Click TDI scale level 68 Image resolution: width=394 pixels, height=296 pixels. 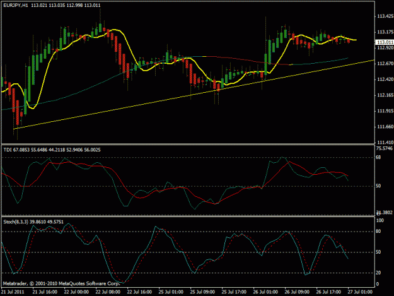[x=378, y=157]
